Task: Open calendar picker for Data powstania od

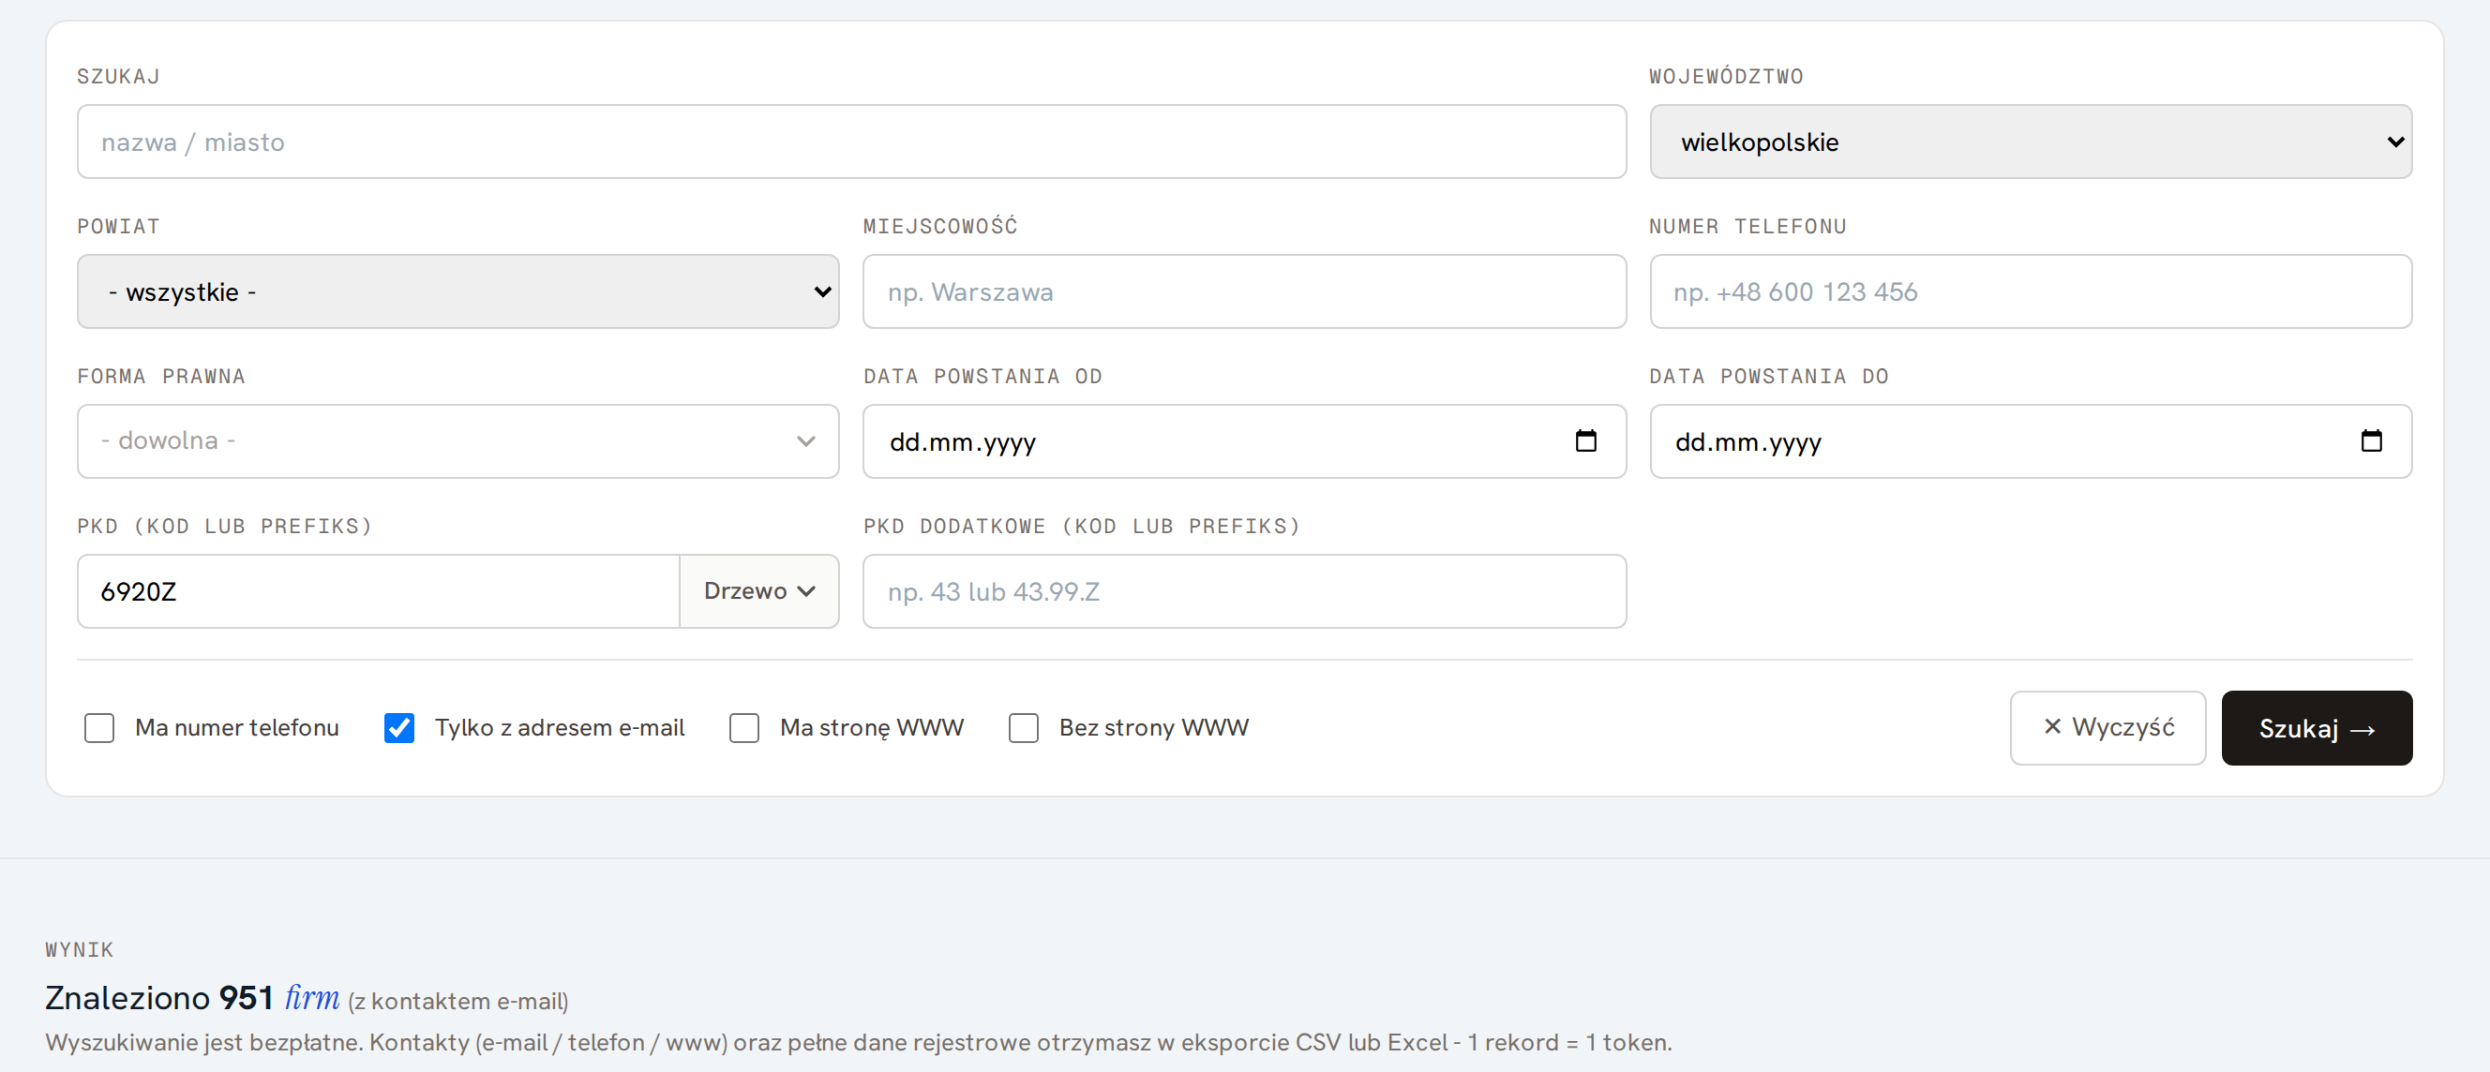Action: [x=1585, y=441]
